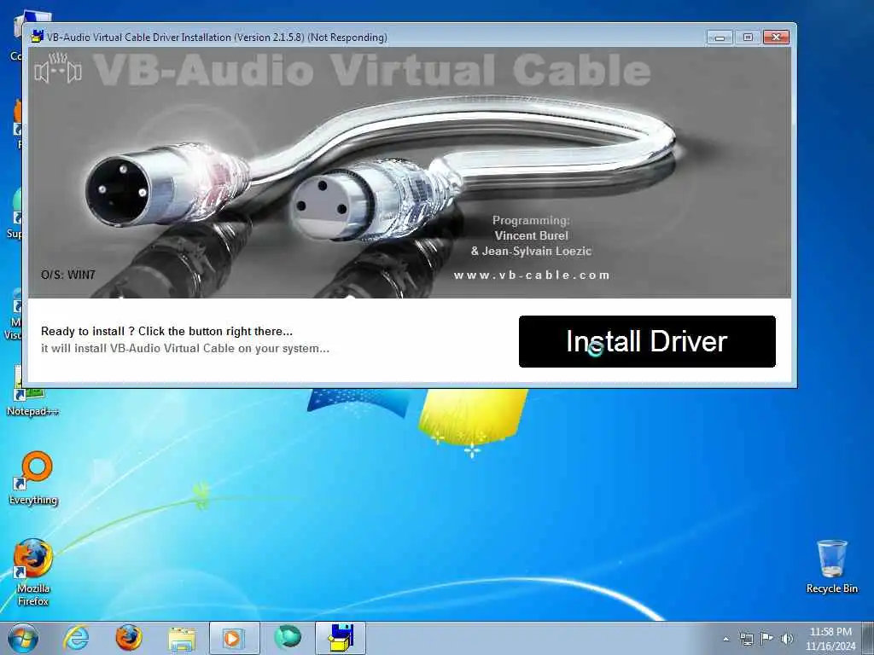Open Windows Explorer folder in taskbar
This screenshot has height=655, width=874.
point(182,639)
